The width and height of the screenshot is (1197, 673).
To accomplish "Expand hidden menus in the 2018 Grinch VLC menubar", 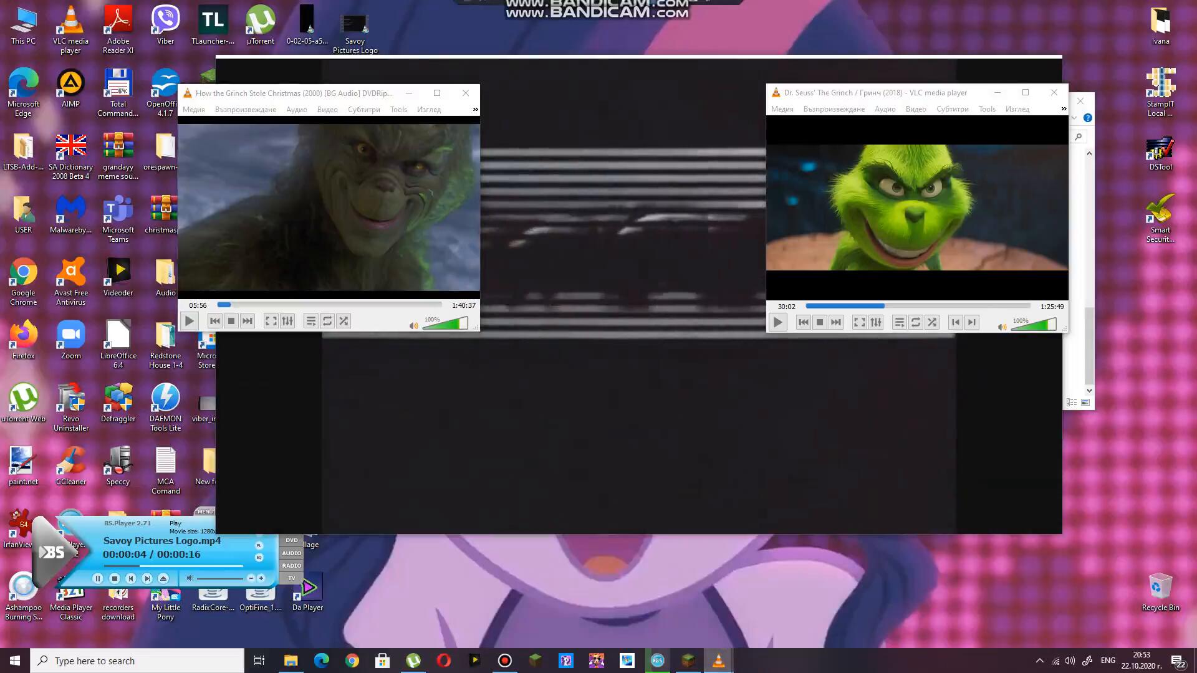I will [1064, 109].
